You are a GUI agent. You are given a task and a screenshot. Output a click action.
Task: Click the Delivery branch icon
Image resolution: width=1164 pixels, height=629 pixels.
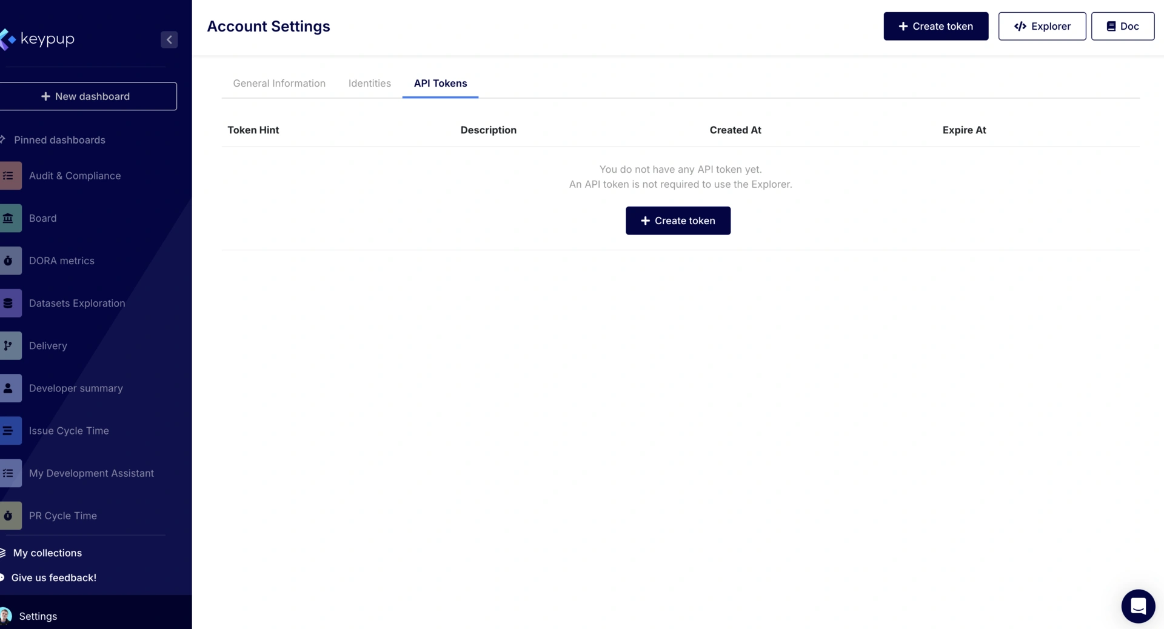click(9, 345)
